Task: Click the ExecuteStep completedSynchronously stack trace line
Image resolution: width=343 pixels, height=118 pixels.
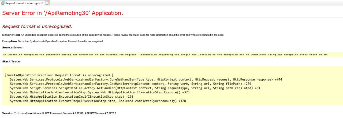Action: point(98,101)
